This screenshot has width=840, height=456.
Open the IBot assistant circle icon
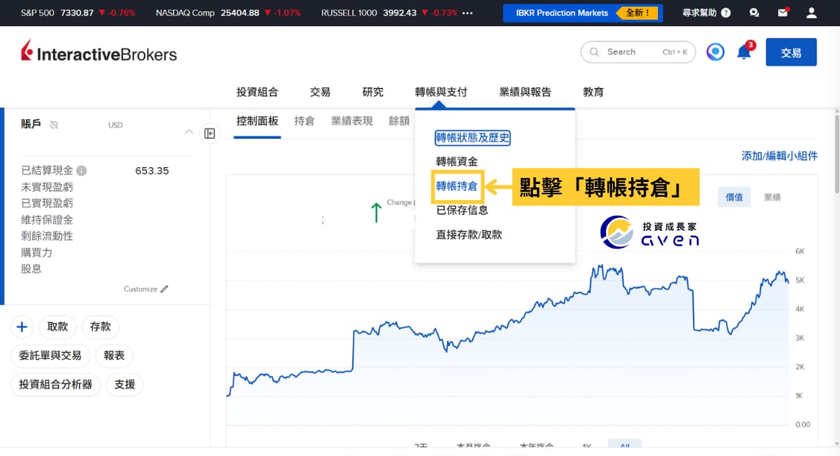point(716,52)
